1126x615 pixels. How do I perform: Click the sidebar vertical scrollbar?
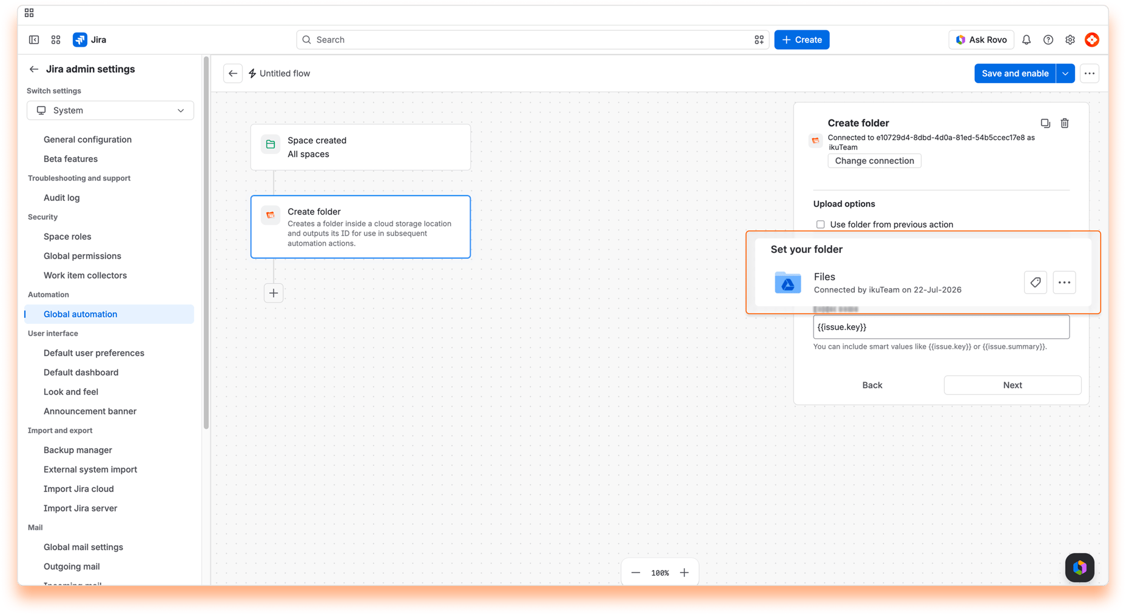206,243
